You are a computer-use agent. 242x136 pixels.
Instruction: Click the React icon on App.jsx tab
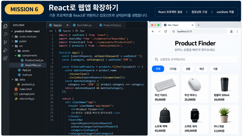[50, 25]
